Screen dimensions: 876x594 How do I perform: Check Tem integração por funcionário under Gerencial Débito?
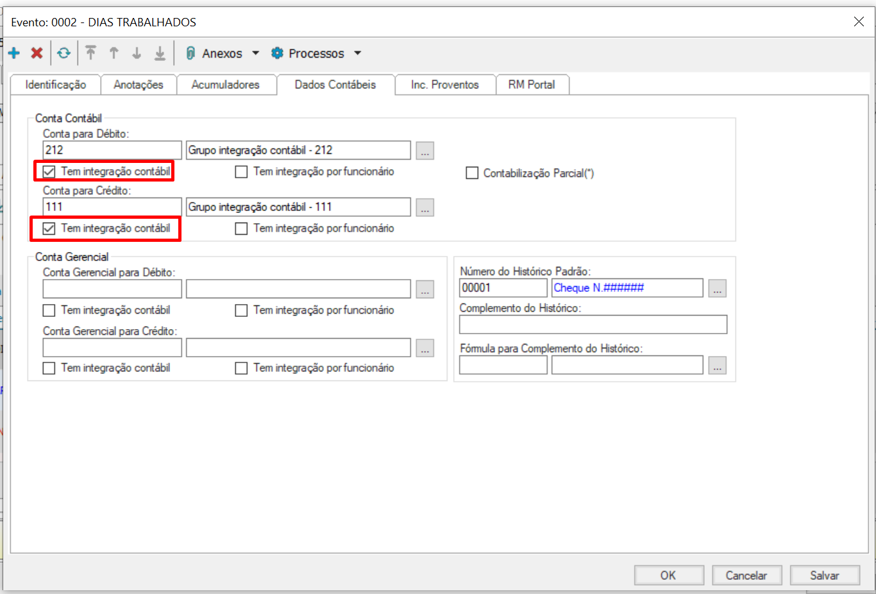[x=241, y=310]
